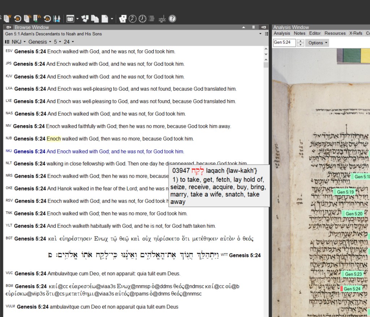The image size is (370, 317).
Task: Click the highlighted word Enoch in NJB verse
Action: point(54,139)
